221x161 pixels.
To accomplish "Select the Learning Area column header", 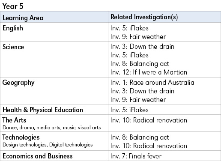I will (x=23, y=18).
